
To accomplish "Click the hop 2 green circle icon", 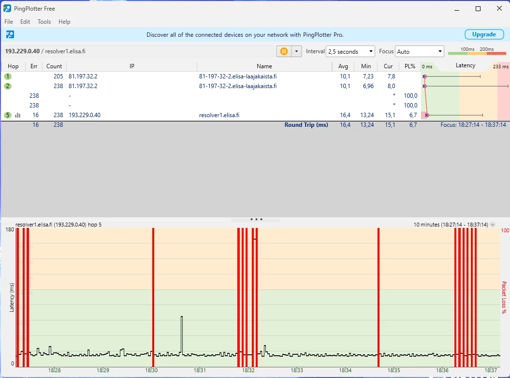I will pos(8,86).
